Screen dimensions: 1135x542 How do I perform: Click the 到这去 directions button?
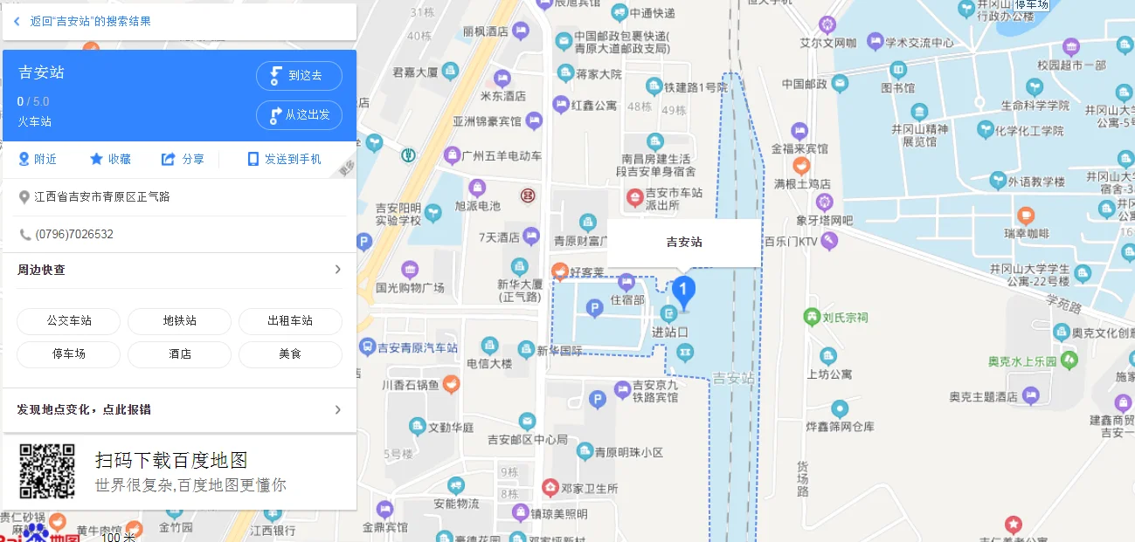[299, 76]
